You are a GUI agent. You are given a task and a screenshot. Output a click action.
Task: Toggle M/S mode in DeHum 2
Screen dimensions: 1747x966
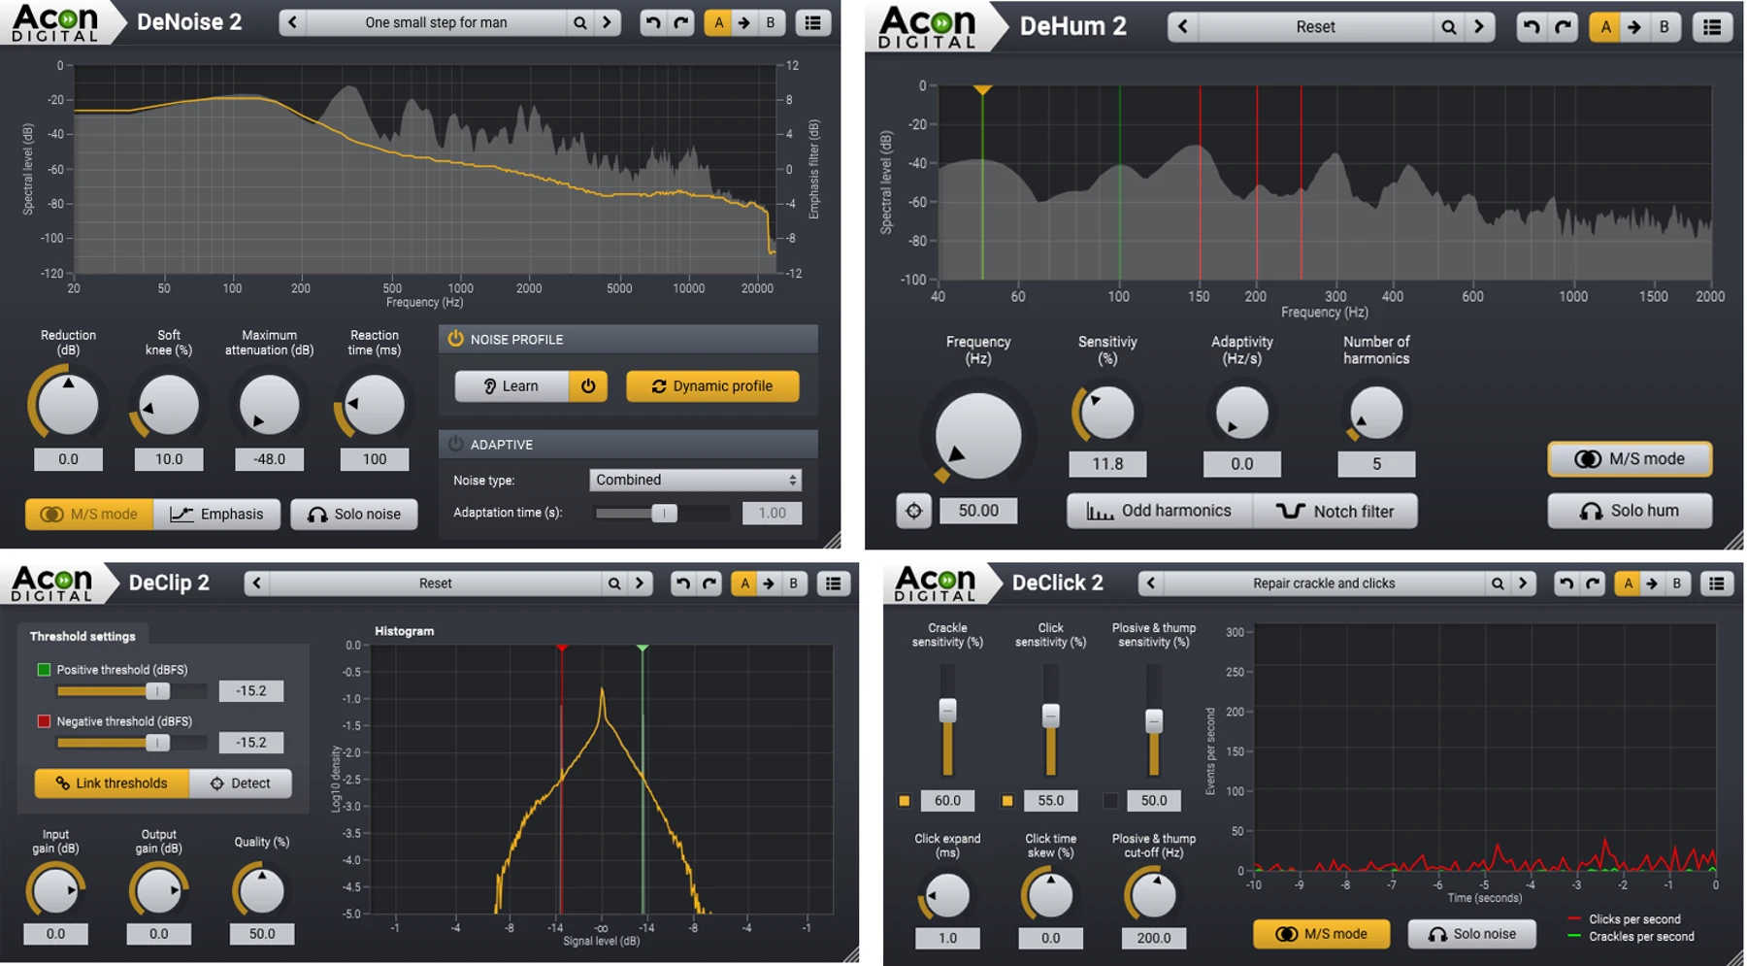1630,459
